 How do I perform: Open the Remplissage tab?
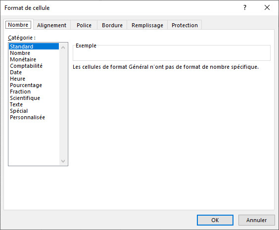(x=147, y=25)
